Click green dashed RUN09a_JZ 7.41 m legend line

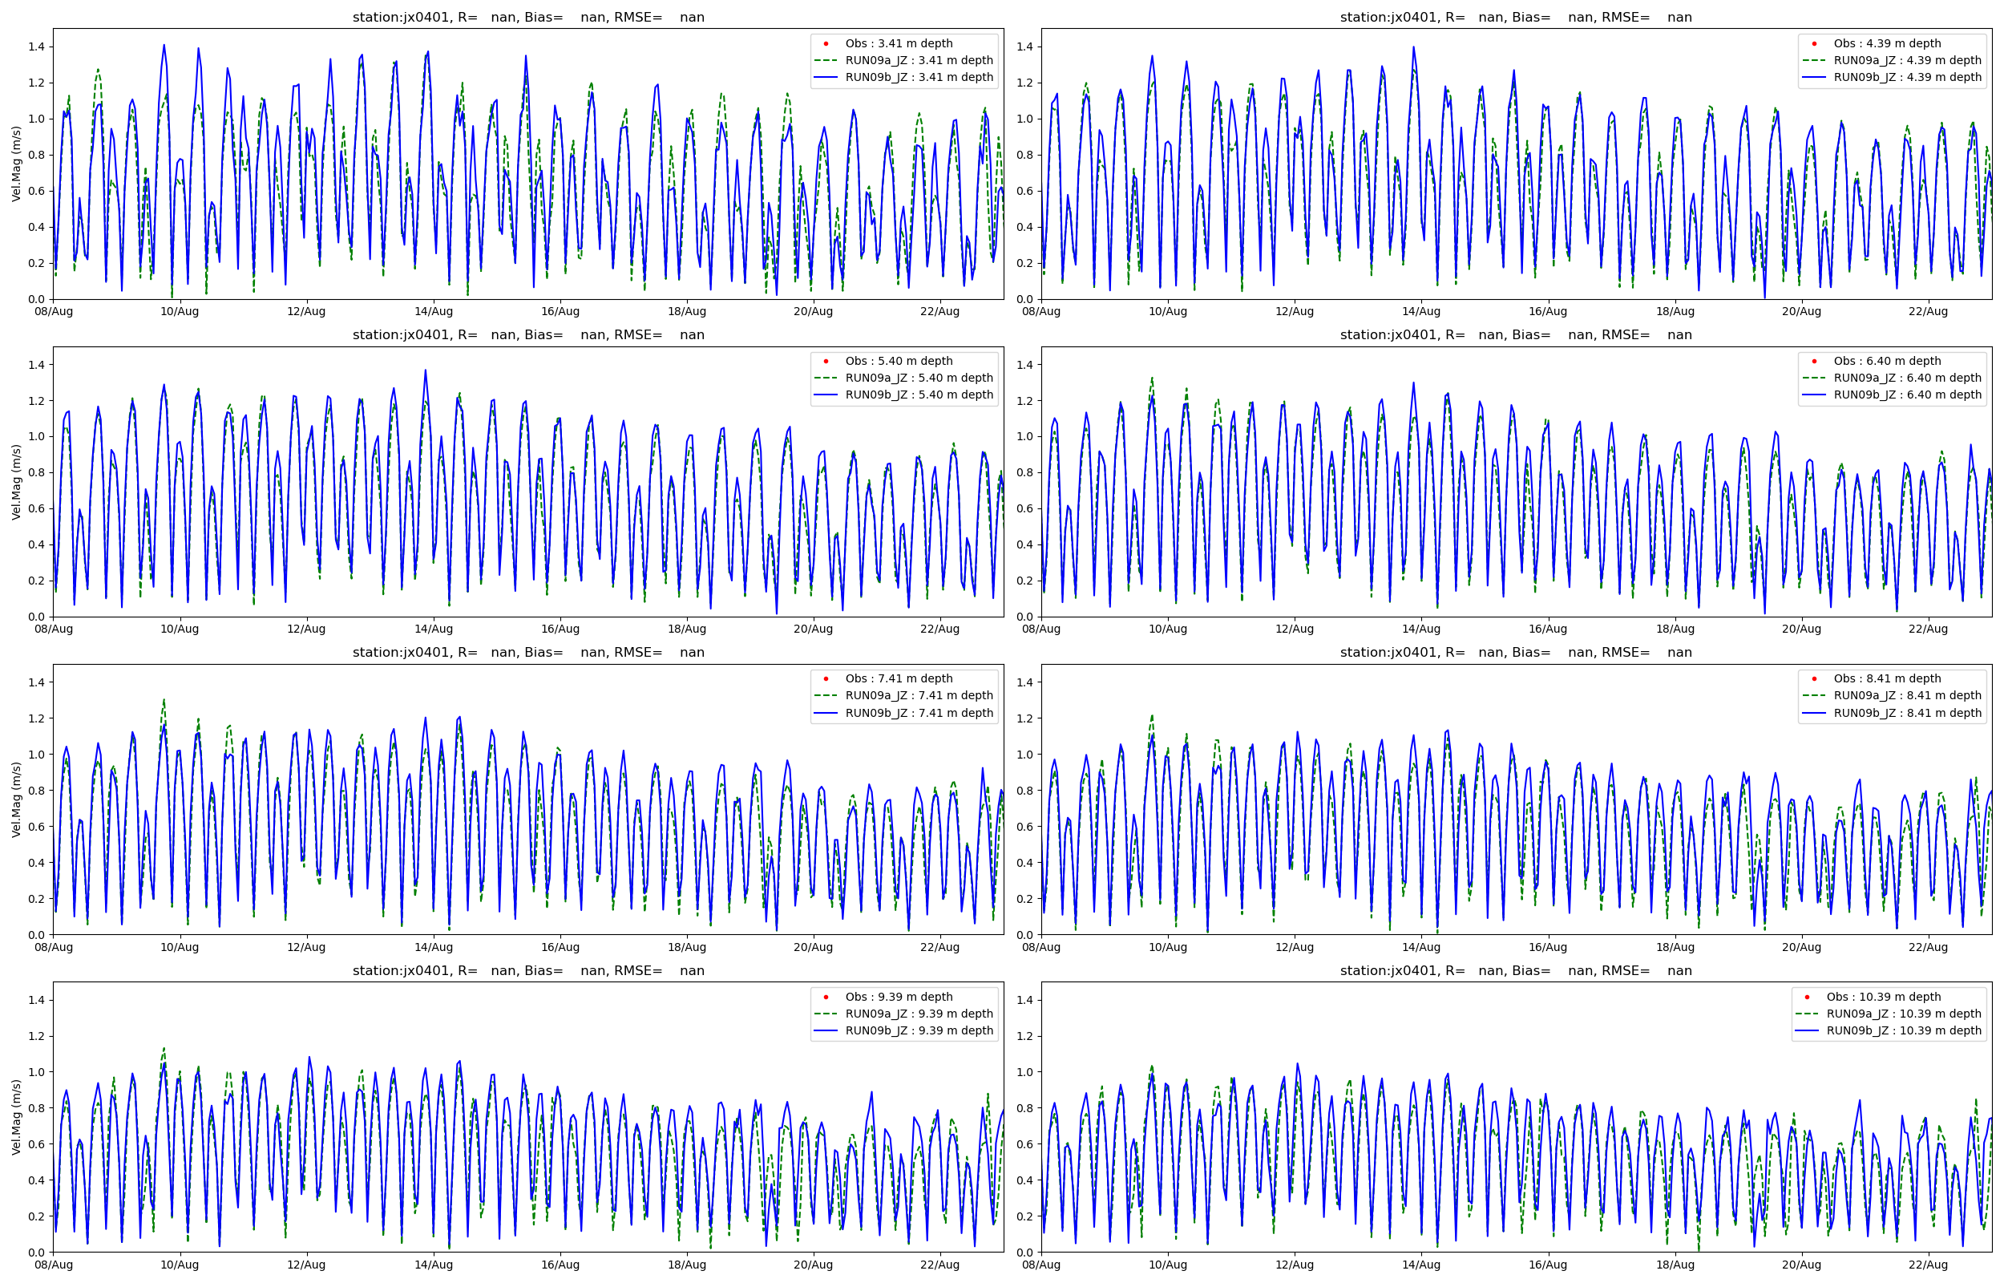point(825,696)
